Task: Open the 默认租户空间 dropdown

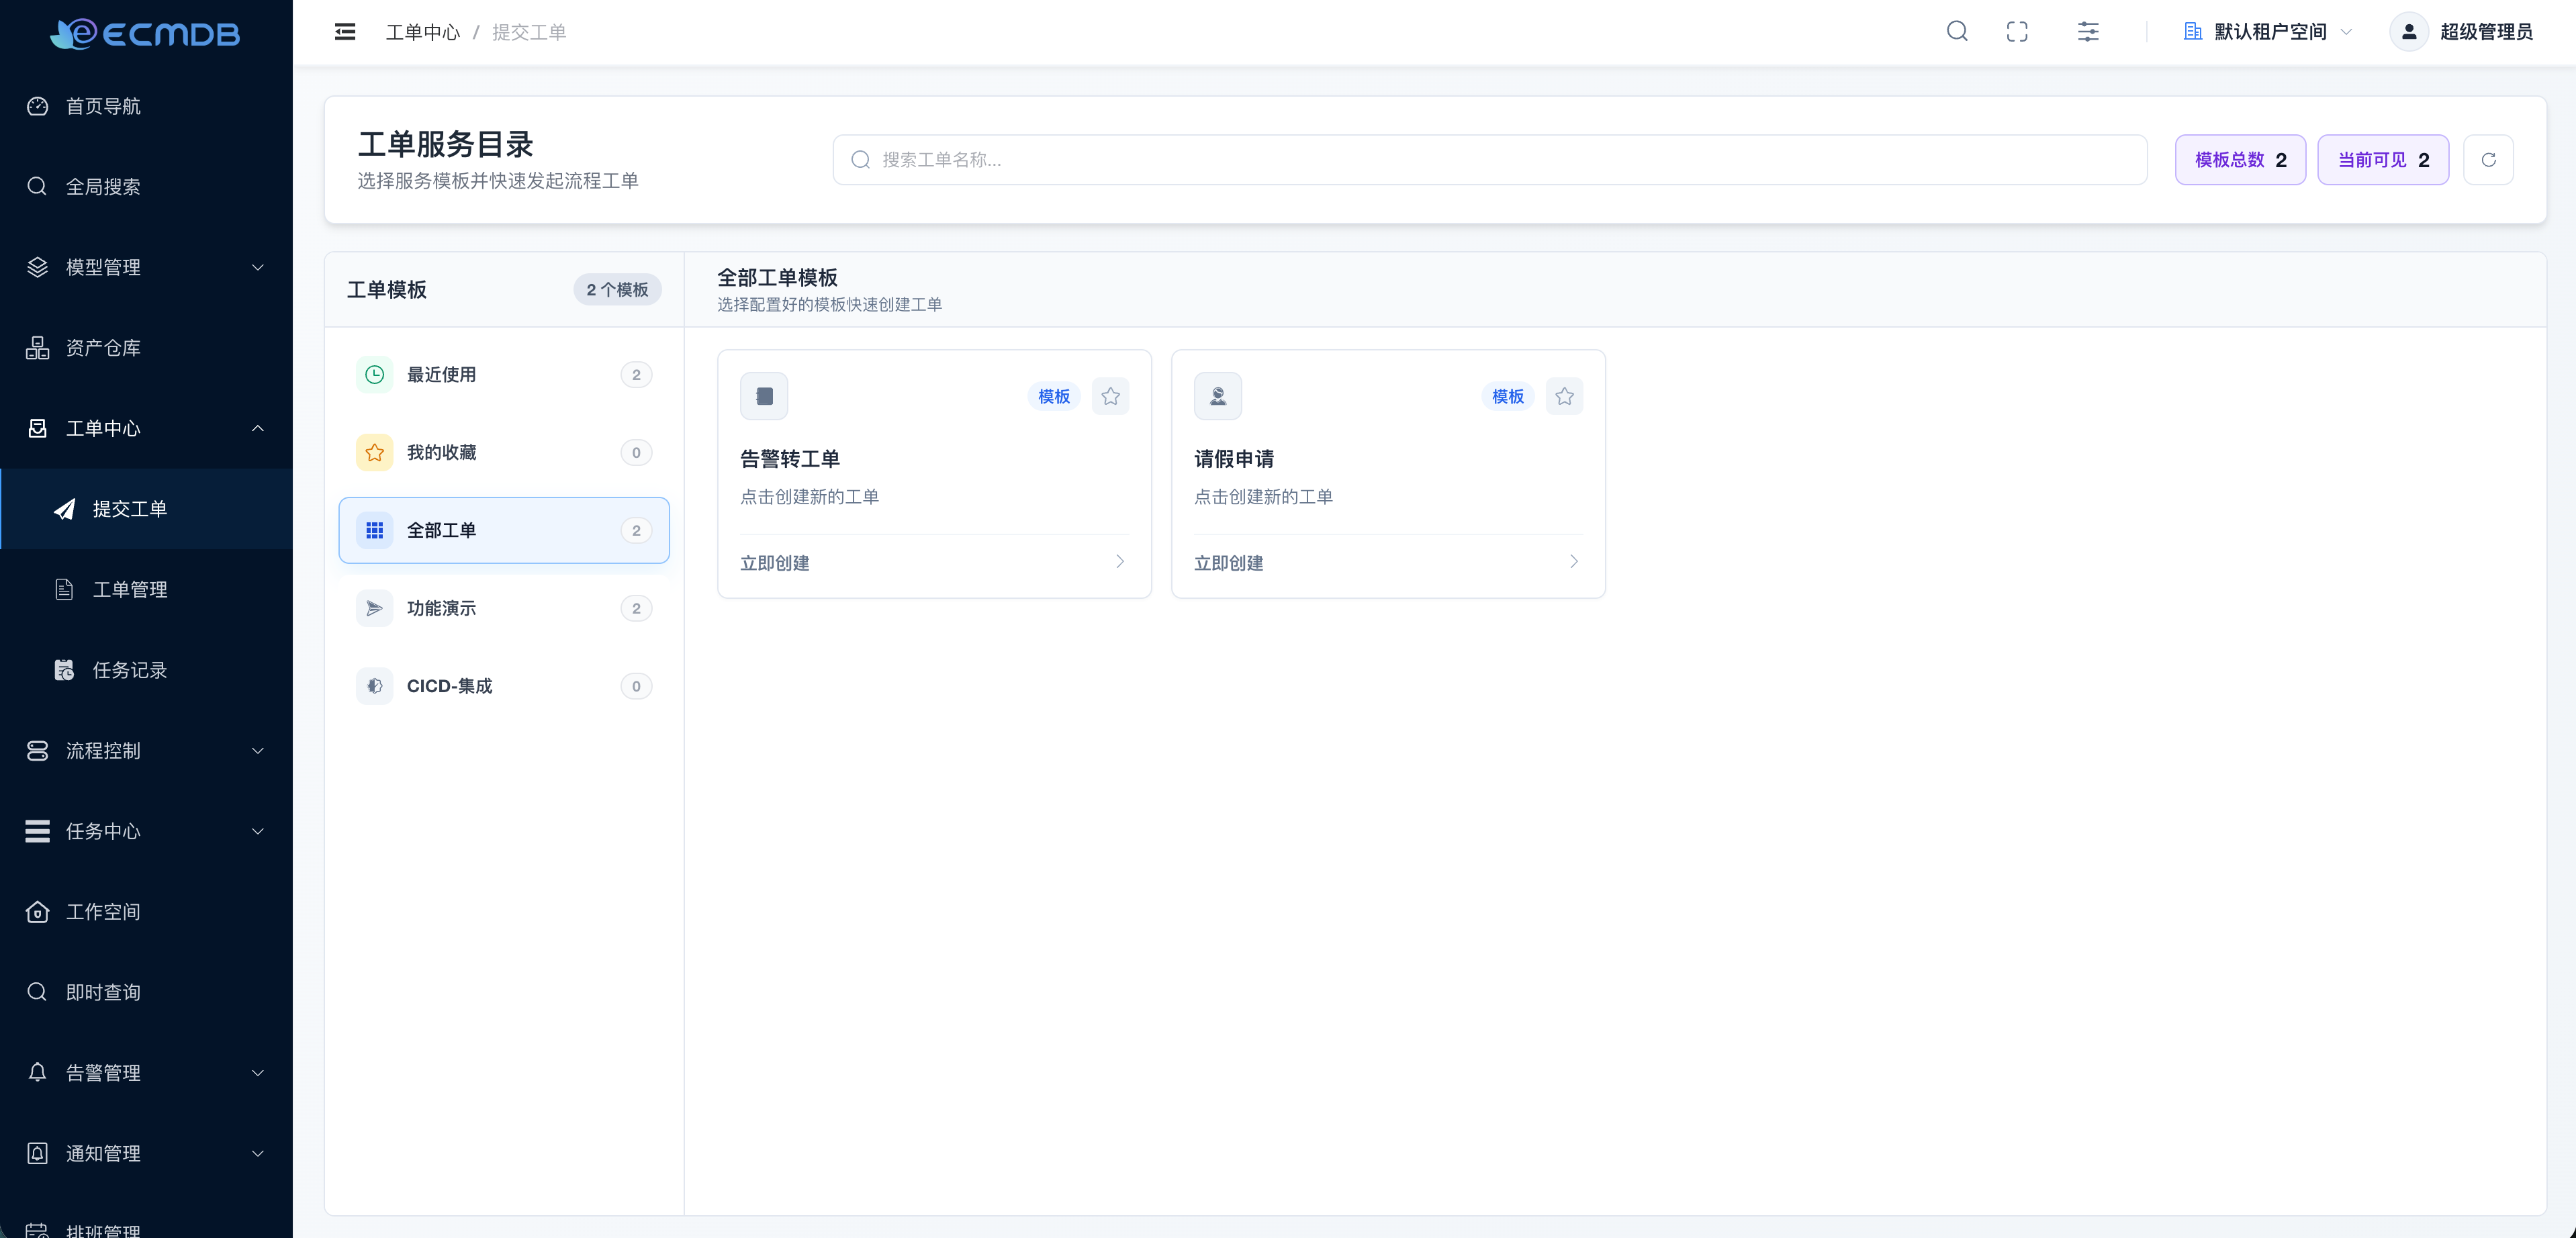Action: click(x=2268, y=32)
